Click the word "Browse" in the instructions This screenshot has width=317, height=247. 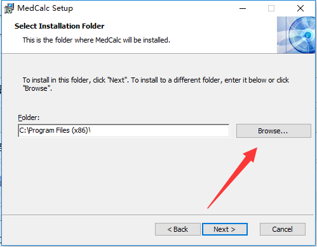pos(36,88)
